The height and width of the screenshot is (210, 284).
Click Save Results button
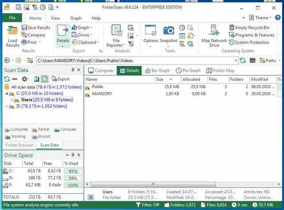click(x=36, y=27)
